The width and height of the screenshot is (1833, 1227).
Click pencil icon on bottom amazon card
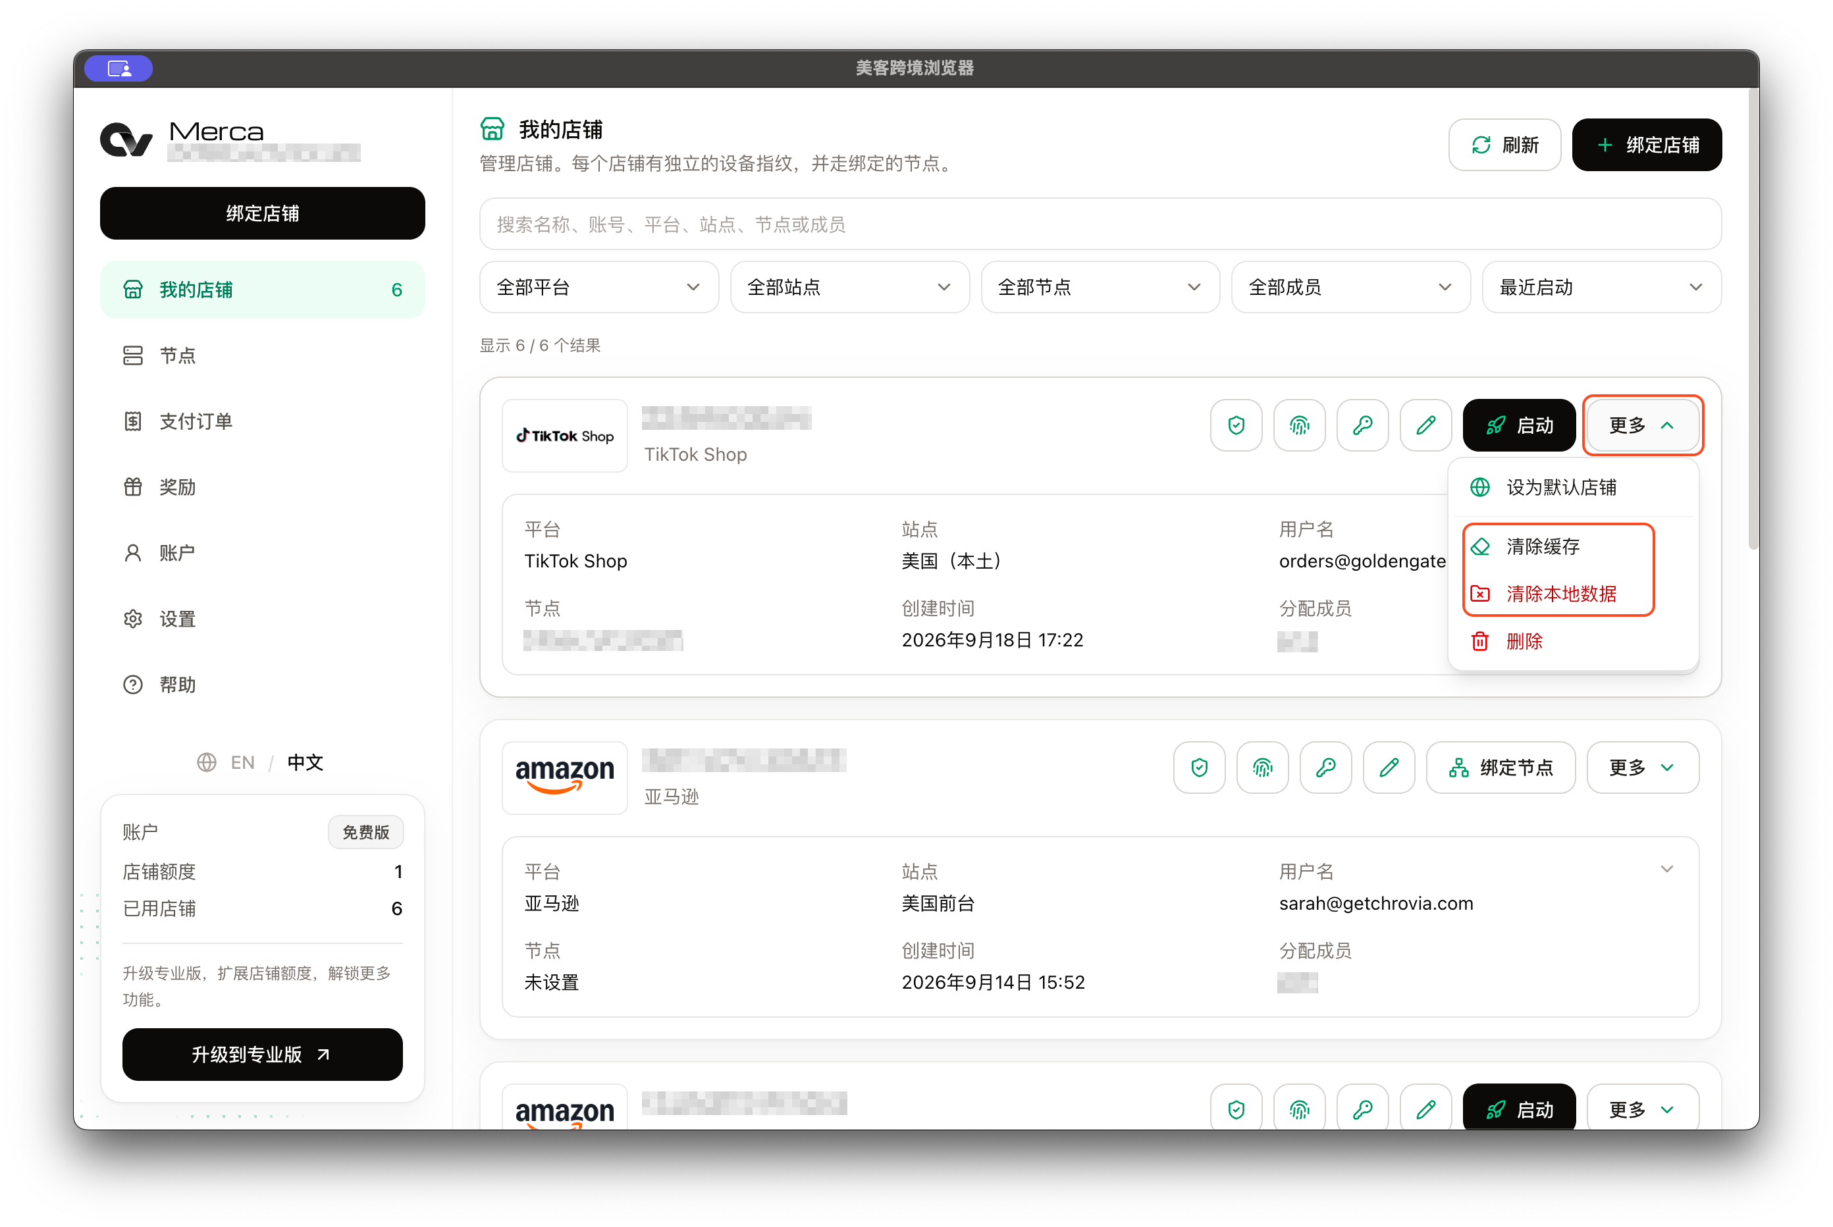[x=1426, y=1108]
